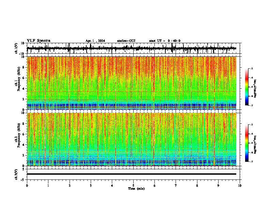Select the date text "Apr. 1 , 2024"
Image resolution: width=270 pixels, height=208 pixels.
click(x=95, y=41)
